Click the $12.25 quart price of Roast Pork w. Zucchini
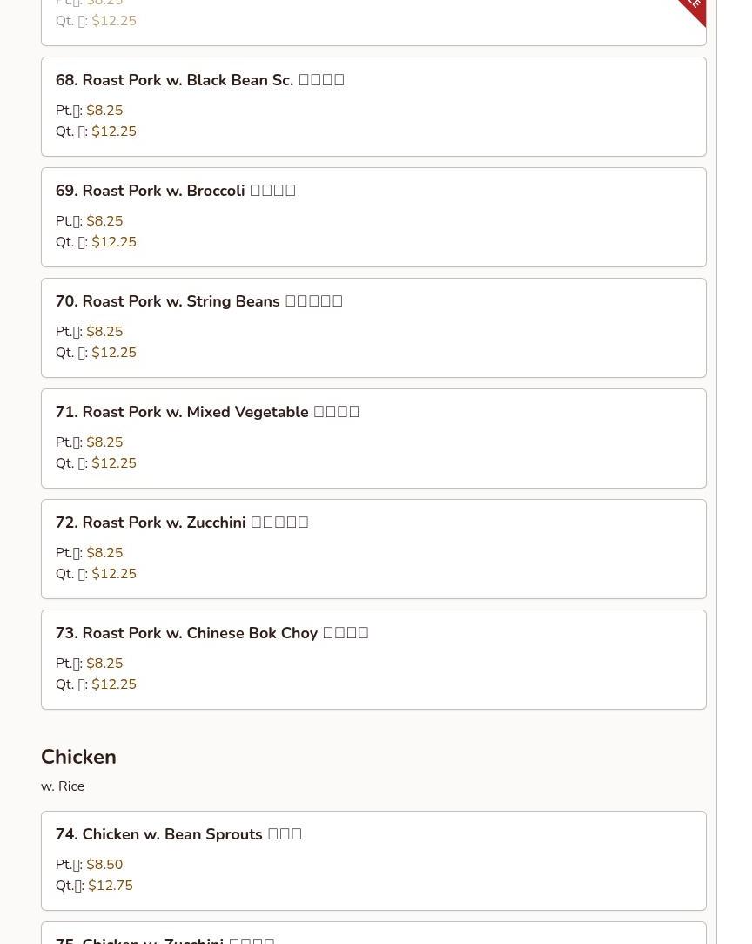This screenshot has height=944, width=752. (114, 574)
